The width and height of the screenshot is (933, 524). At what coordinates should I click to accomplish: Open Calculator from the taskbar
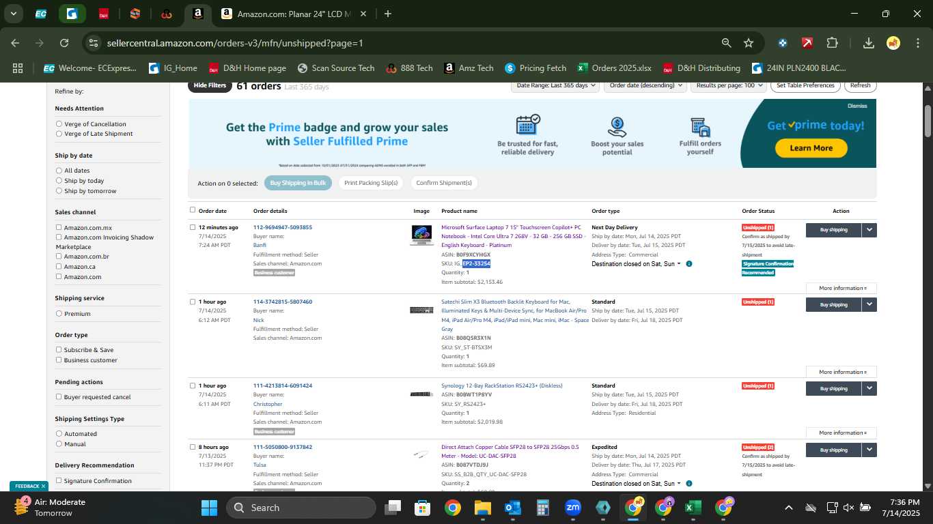(x=543, y=508)
